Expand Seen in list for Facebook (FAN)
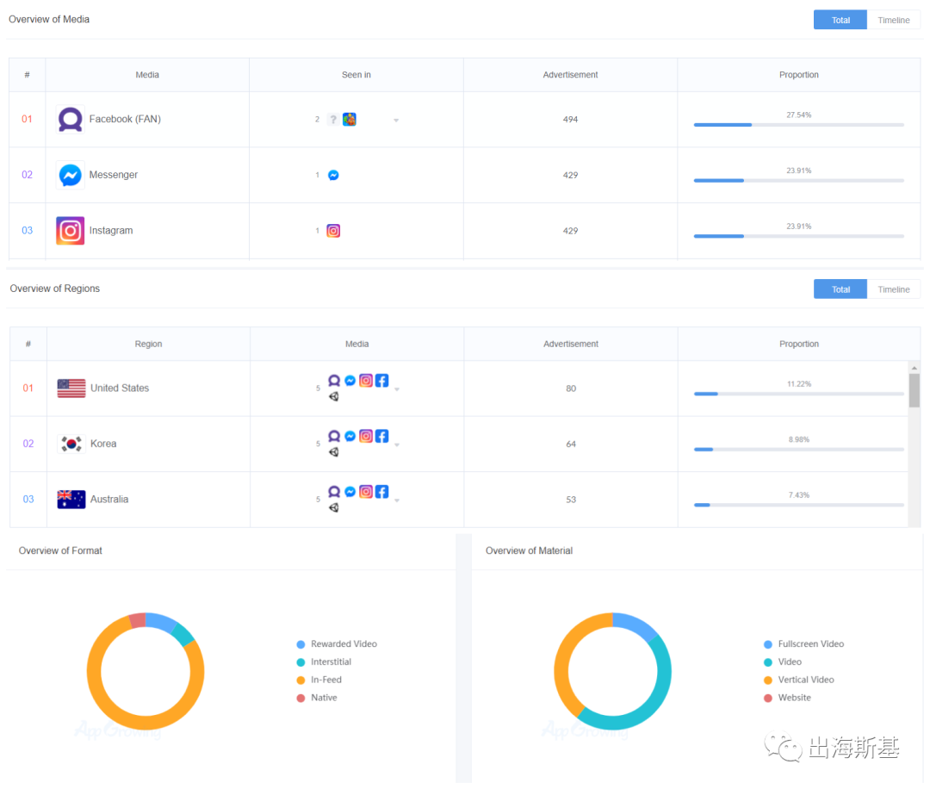The image size is (930, 789). 396,121
